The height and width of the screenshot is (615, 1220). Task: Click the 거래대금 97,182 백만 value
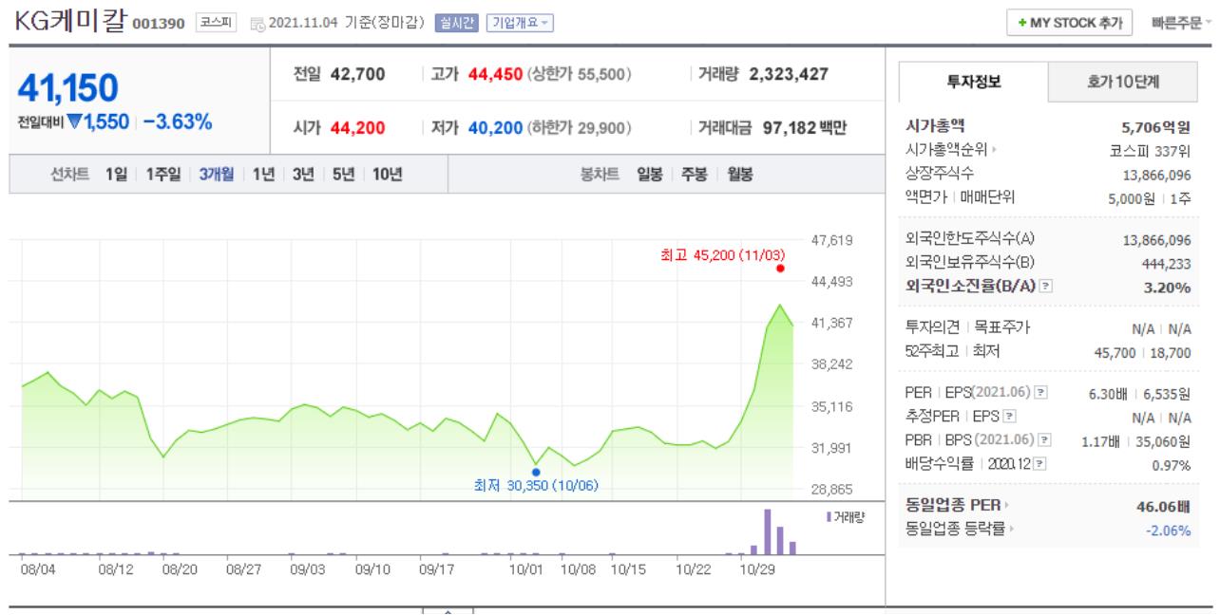[x=805, y=127]
